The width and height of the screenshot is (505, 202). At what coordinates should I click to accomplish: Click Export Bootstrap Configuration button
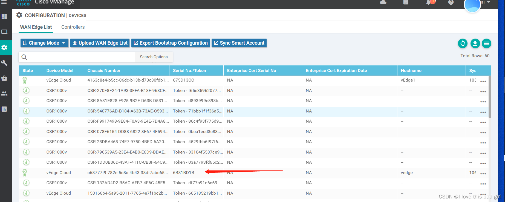[171, 43]
